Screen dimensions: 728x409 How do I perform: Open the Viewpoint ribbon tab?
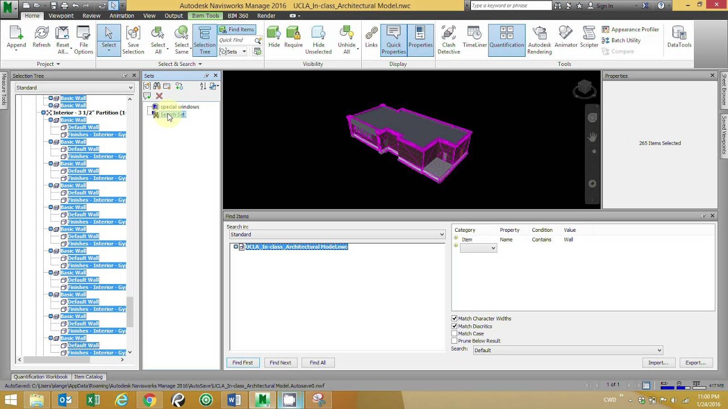(x=61, y=16)
